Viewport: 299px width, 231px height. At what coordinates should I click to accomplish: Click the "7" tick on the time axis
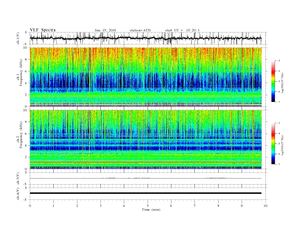click(x=195, y=206)
